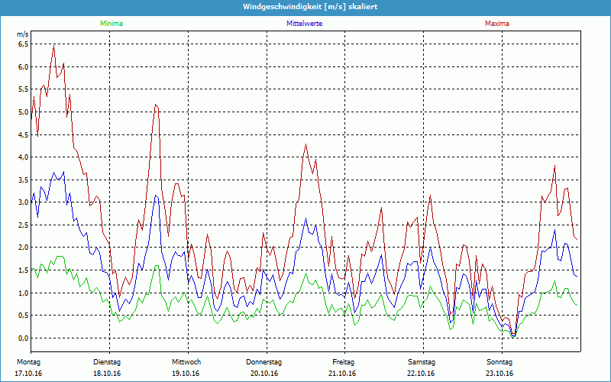Click the blue Mittelwerte legend label
The height and width of the screenshot is (382, 611).
pos(304,24)
